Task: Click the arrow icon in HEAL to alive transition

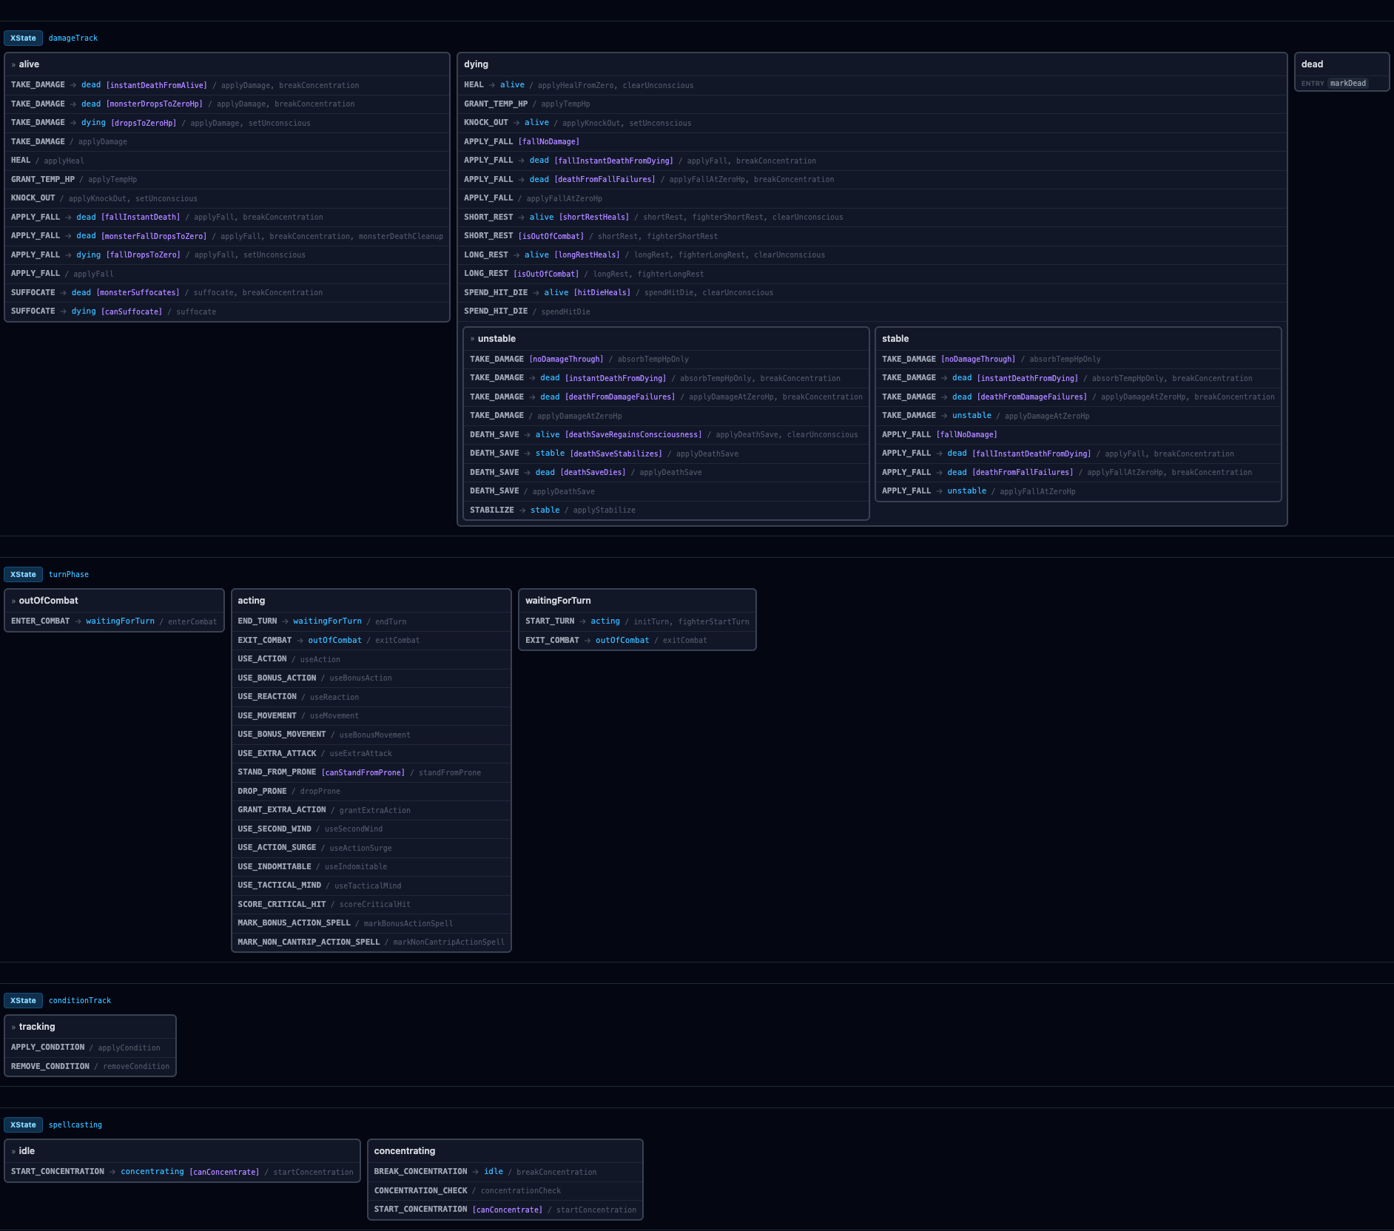Action: [491, 84]
